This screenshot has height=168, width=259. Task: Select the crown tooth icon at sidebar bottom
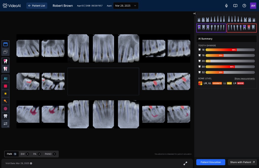5,116
